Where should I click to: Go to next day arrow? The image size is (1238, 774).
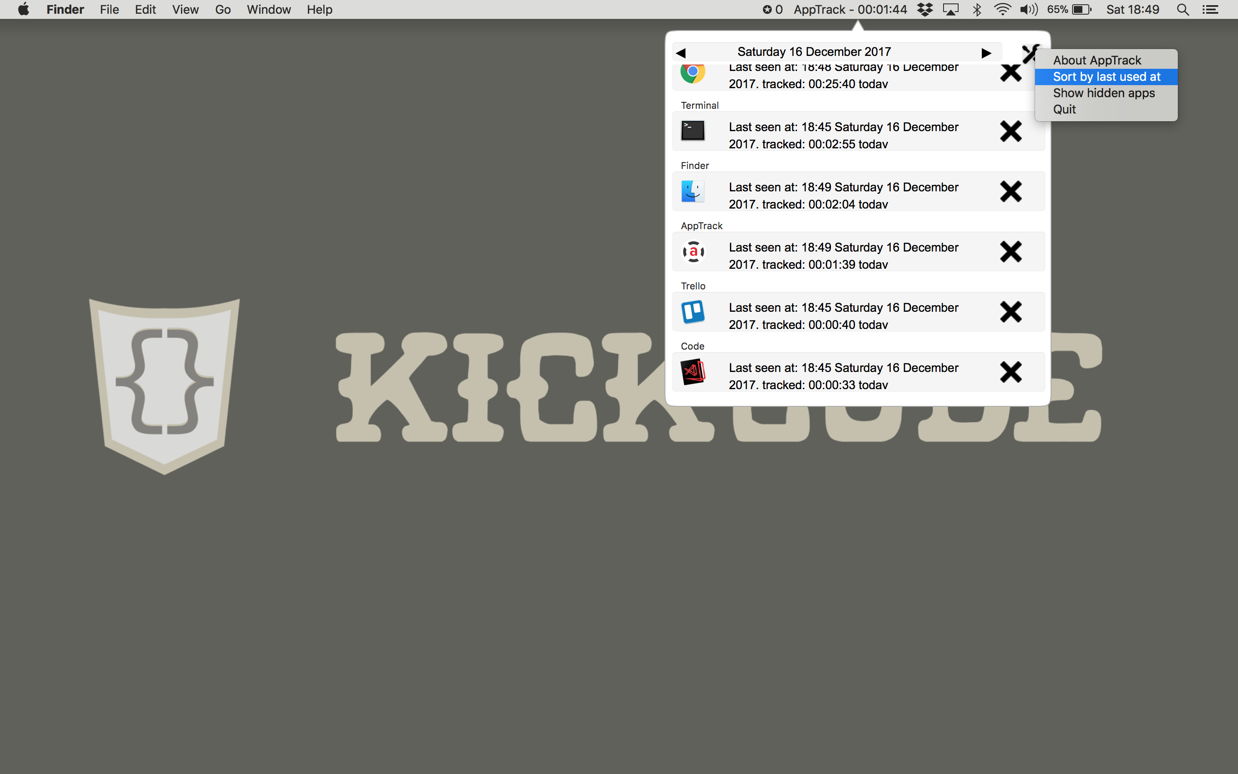986,53
